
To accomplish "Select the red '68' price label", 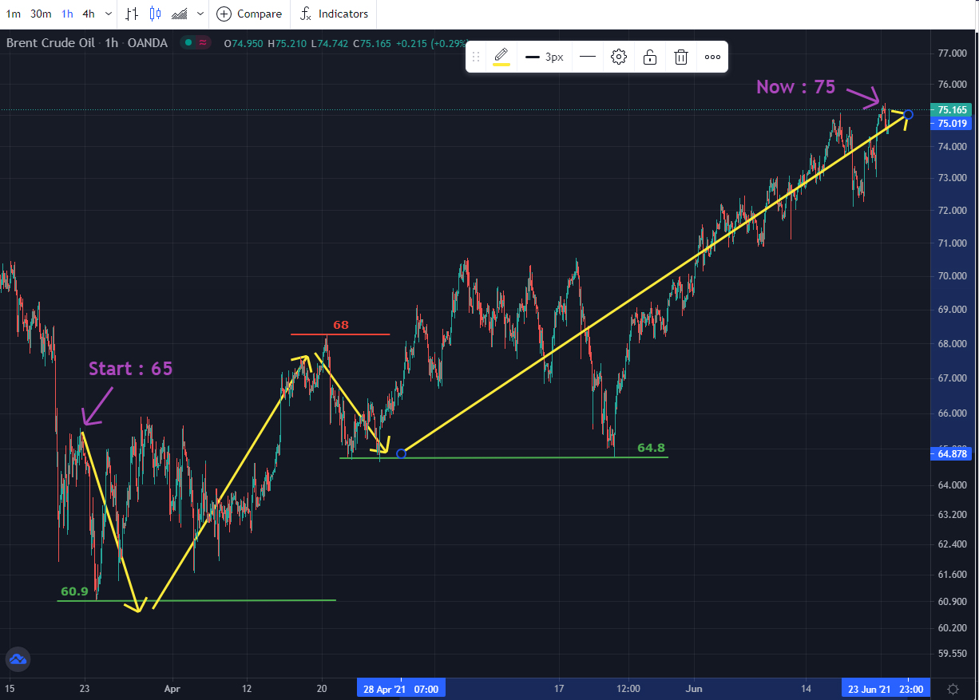I will tap(341, 325).
